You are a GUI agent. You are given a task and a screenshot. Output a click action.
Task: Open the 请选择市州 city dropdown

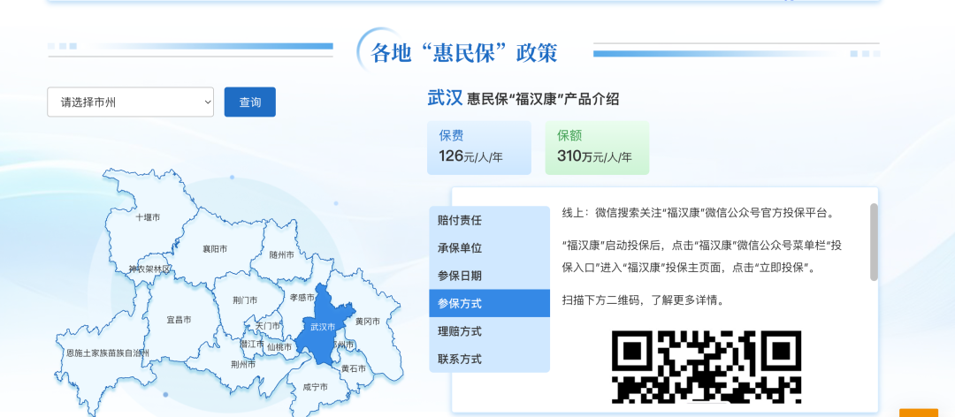pyautogui.click(x=130, y=102)
